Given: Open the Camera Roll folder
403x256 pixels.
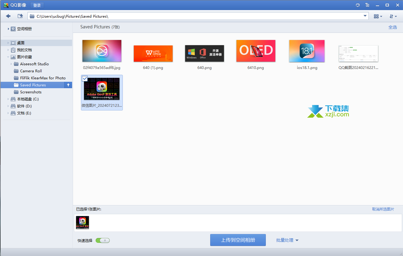Looking at the screenshot, I should [x=31, y=71].
